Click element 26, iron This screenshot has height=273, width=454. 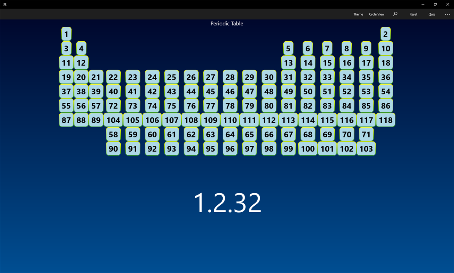(x=191, y=77)
